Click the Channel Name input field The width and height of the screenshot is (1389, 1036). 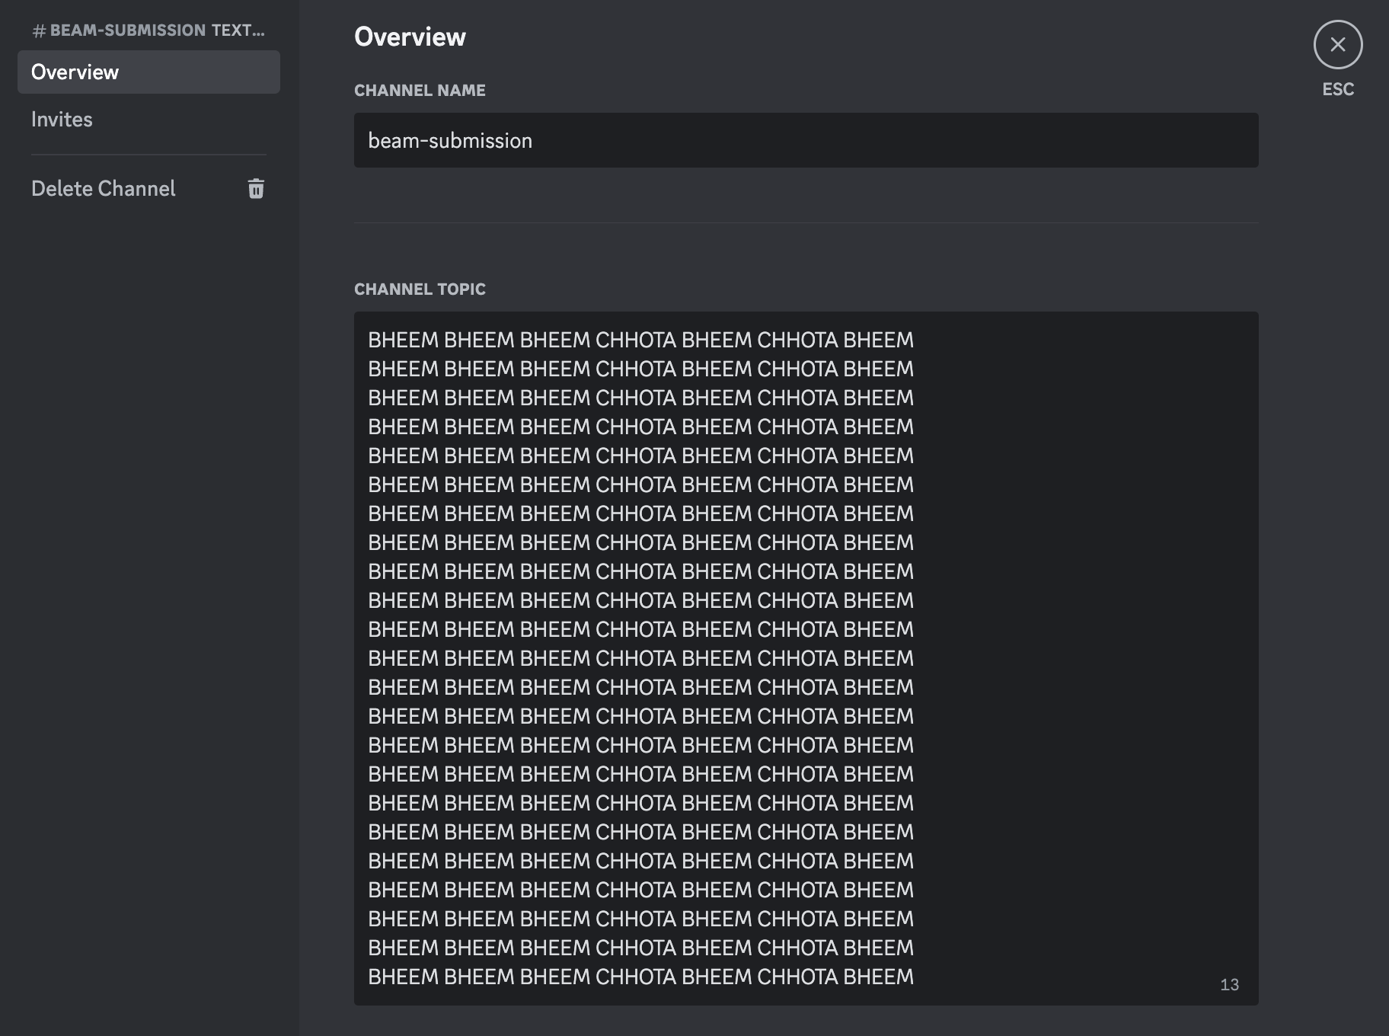click(x=806, y=140)
